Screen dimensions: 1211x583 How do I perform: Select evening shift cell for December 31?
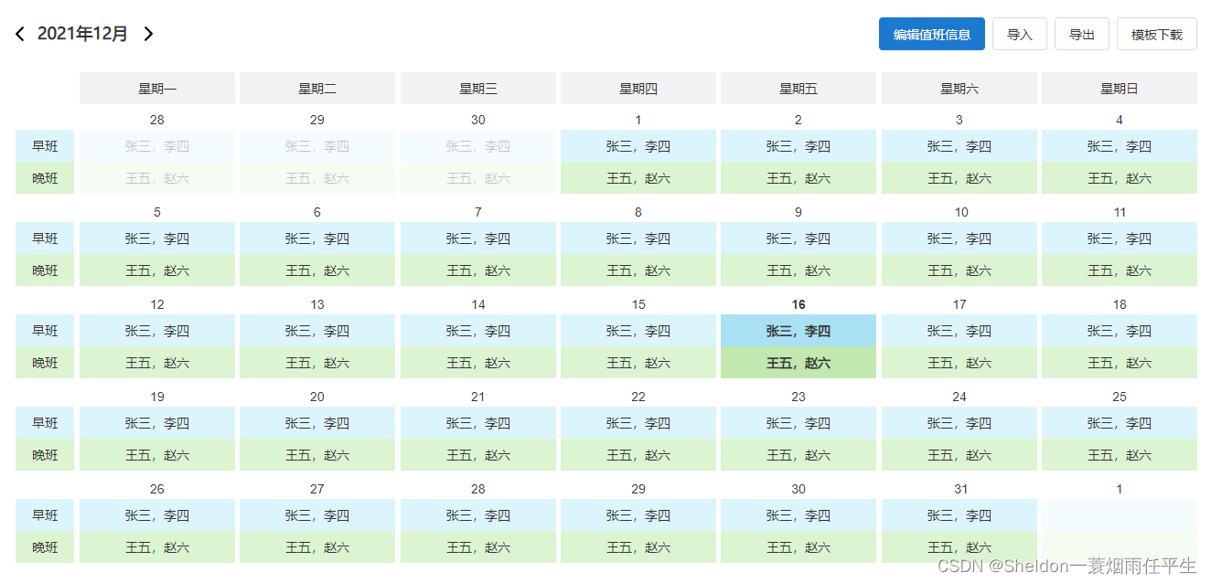(x=959, y=547)
